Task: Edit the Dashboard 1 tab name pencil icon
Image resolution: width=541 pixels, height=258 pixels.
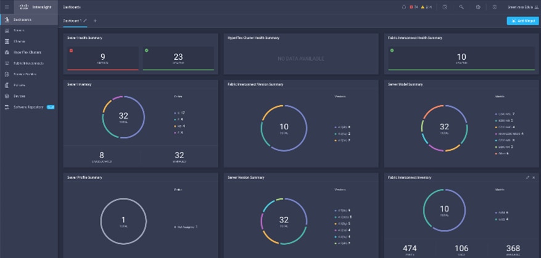Action: click(x=85, y=21)
